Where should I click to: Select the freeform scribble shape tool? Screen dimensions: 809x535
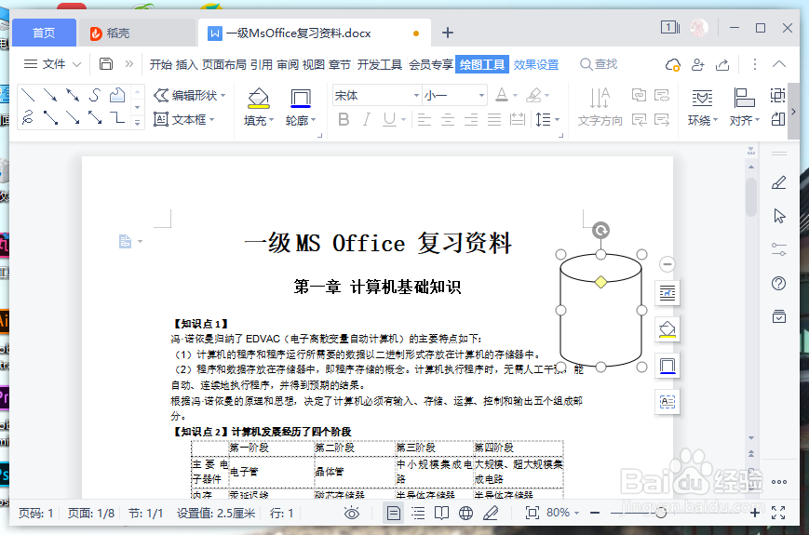[x=28, y=118]
